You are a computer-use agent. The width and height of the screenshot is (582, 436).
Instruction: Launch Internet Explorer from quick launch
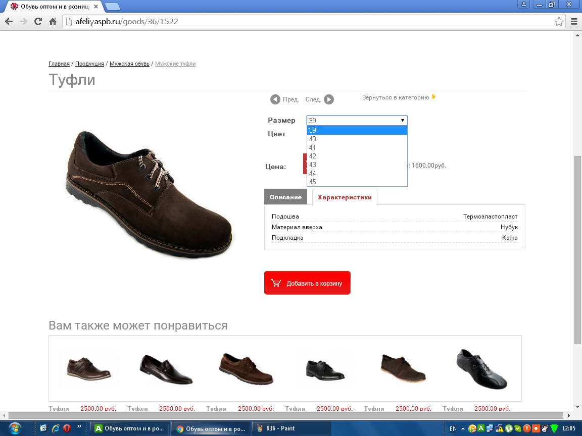click(x=55, y=428)
